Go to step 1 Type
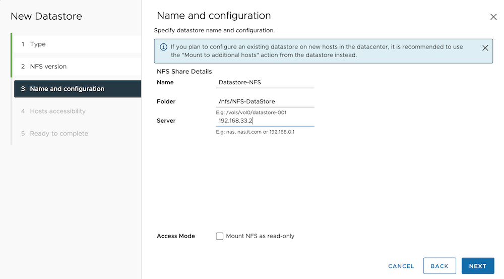Image resolution: width=504 pixels, height=279 pixels. [x=38, y=44]
